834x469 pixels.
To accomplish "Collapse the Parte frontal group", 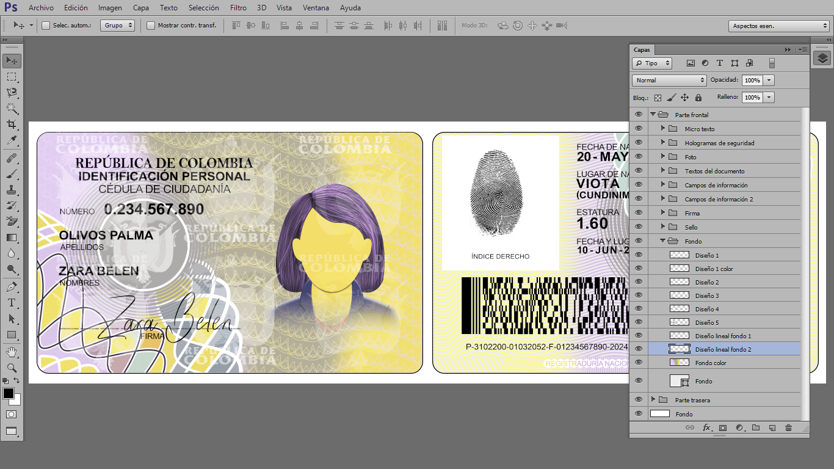I will tap(653, 114).
